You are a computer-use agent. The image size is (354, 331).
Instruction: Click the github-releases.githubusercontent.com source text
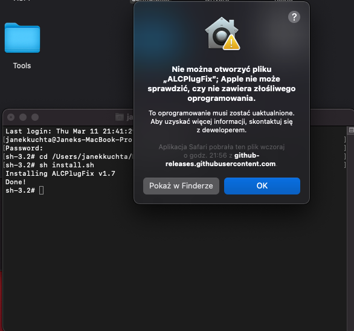point(220,159)
